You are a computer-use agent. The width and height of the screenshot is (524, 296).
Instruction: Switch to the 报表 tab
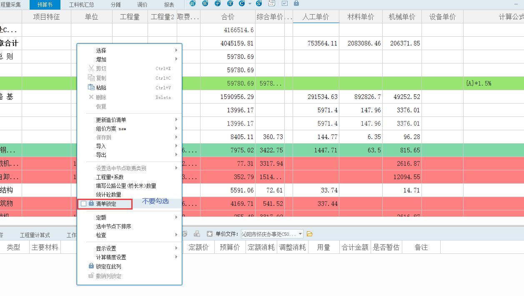tap(169, 5)
